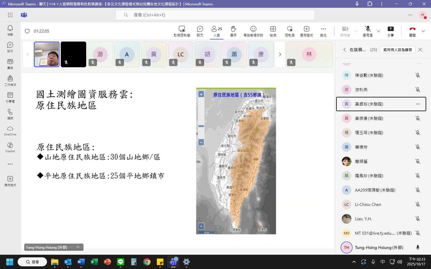Show next participants with right chevron

point(280,54)
